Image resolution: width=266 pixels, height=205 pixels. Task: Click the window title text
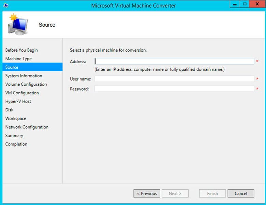[x=133, y=5]
